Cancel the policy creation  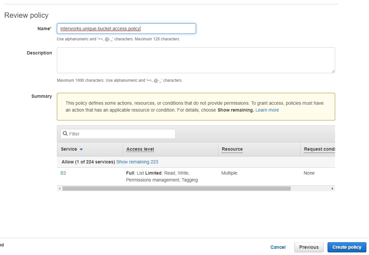tap(278, 247)
